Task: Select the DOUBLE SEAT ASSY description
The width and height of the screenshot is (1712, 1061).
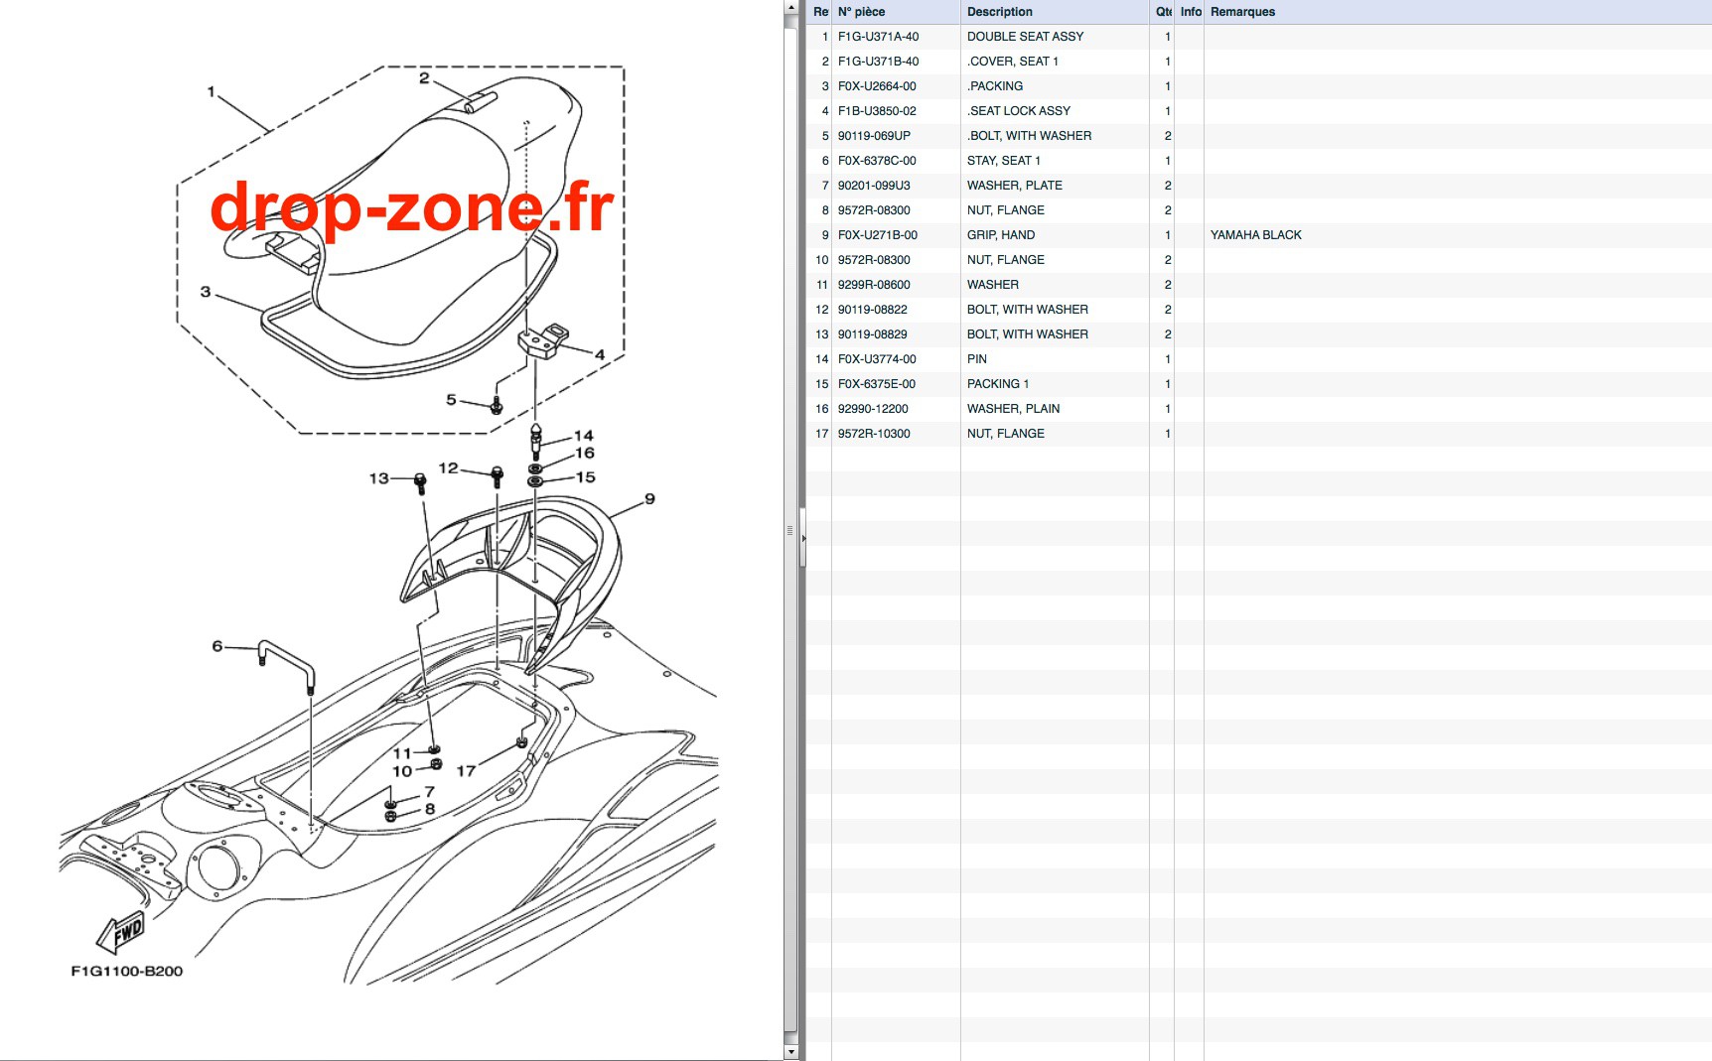Action: (1025, 37)
